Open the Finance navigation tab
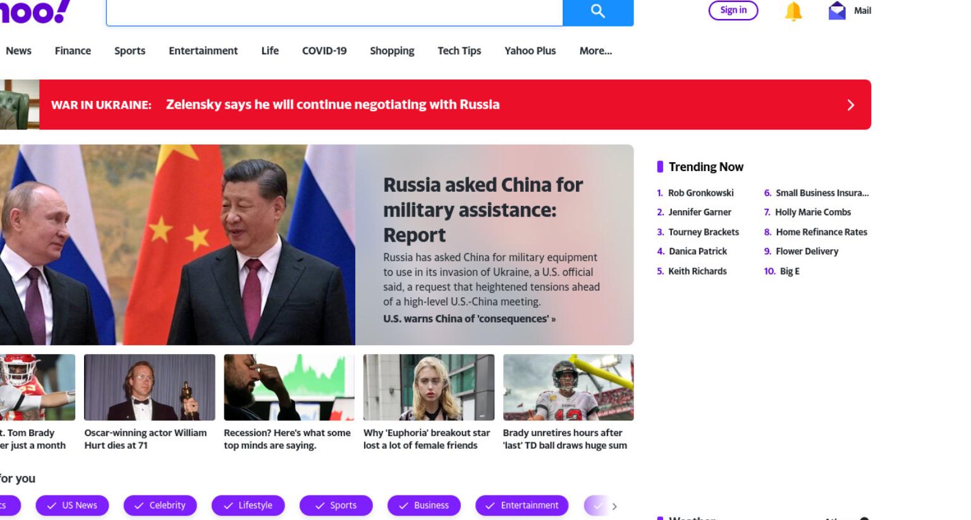971x520 pixels. point(73,51)
